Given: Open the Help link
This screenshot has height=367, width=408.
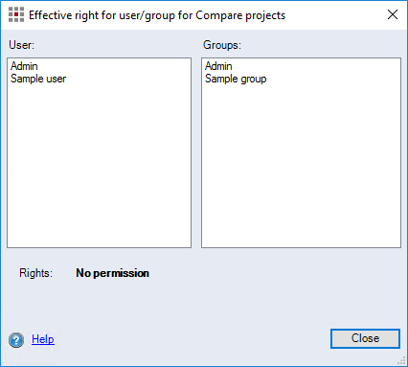Looking at the screenshot, I should [43, 339].
